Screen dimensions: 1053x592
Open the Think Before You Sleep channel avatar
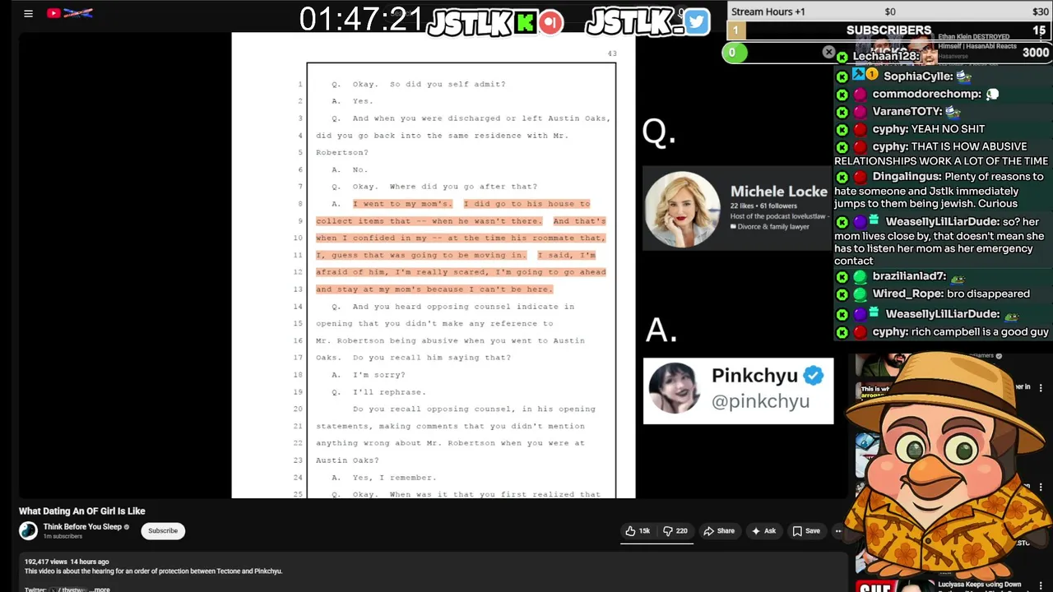pos(29,531)
